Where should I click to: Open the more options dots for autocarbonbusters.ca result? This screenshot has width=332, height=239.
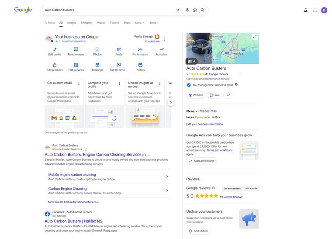[x=86, y=149]
